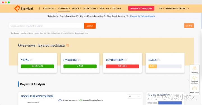Open the SALES help question icon

click(x=159, y=60)
